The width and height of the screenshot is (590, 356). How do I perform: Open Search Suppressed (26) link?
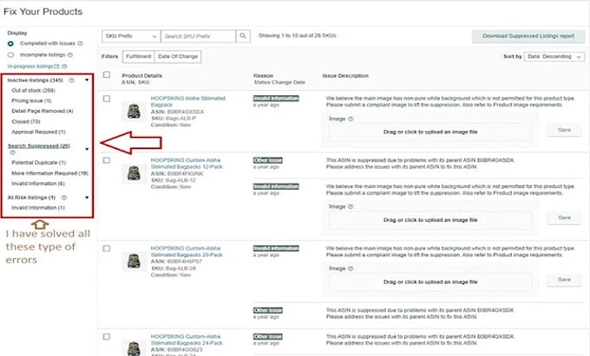coord(39,146)
